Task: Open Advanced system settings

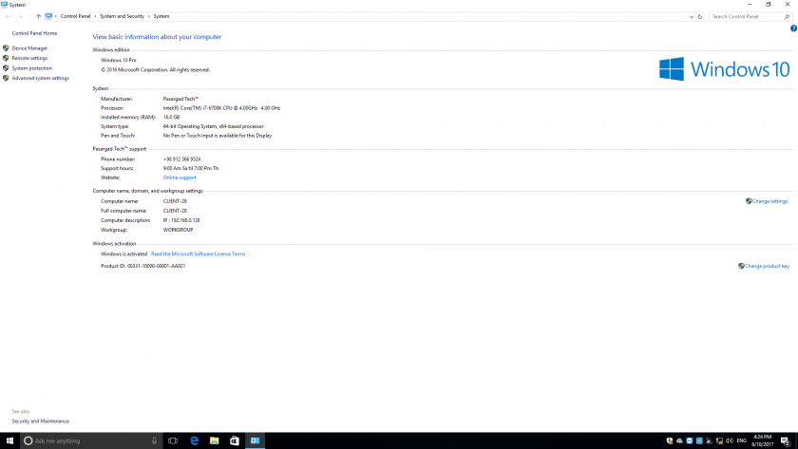Action: [40, 78]
